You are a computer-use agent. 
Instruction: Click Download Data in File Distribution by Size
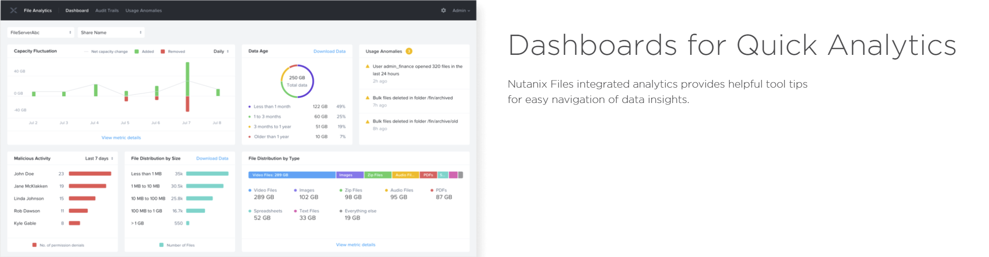(x=212, y=158)
